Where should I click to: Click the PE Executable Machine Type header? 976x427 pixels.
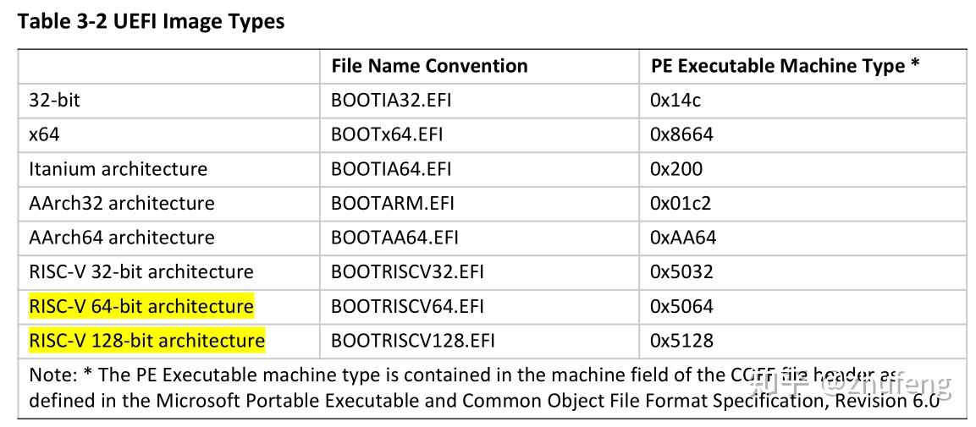[785, 66]
